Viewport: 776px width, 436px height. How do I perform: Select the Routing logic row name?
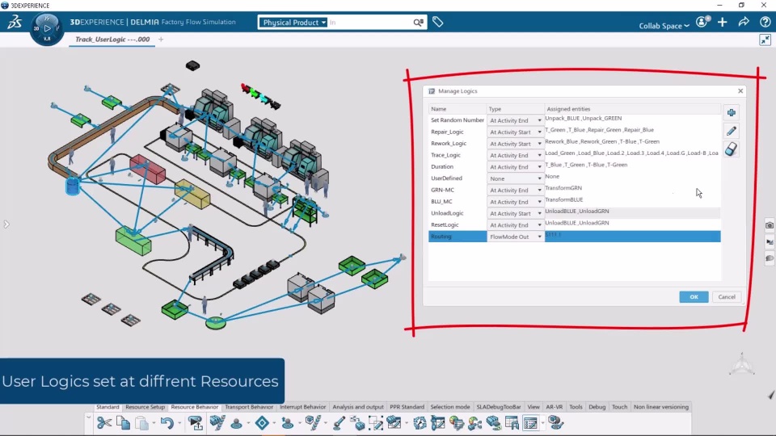tap(441, 237)
